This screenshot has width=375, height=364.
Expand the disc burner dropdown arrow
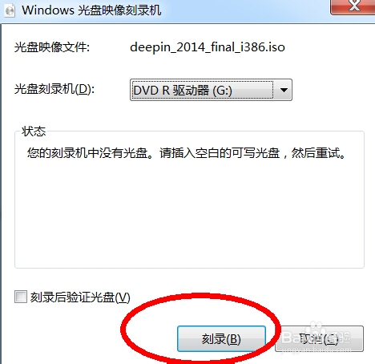[284, 90]
